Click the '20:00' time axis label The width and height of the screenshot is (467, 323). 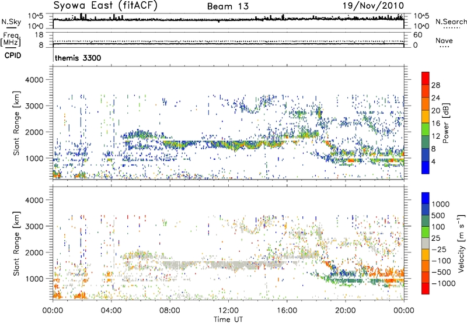(346, 311)
